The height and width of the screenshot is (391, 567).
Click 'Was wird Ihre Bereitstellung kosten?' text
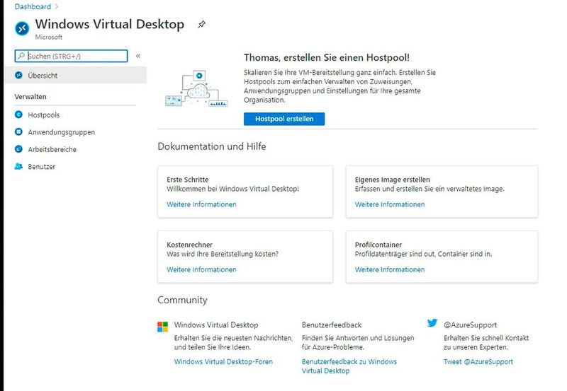pos(223,254)
